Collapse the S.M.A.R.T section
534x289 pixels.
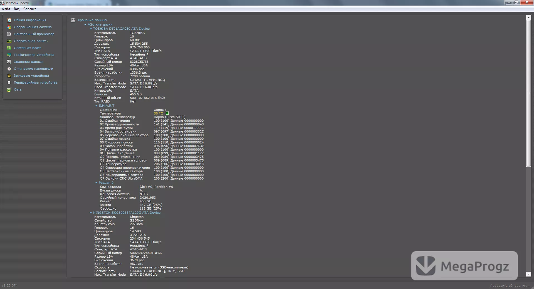(x=97, y=106)
